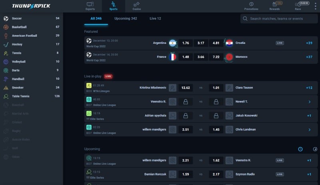
Task: Click France flag icon
Action: [172, 57]
